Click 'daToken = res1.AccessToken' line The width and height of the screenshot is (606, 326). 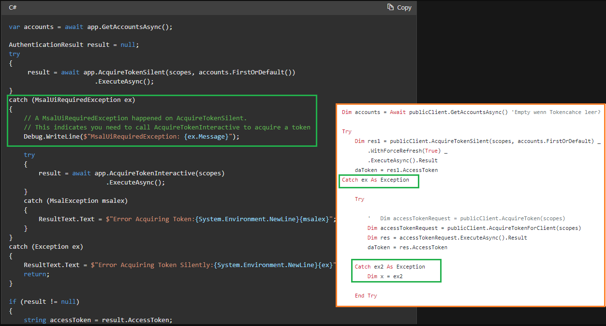[x=396, y=170]
